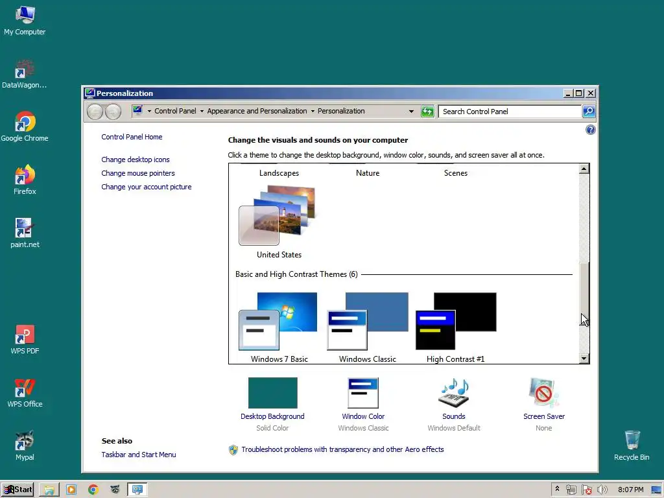Select the United States theme

click(279, 222)
